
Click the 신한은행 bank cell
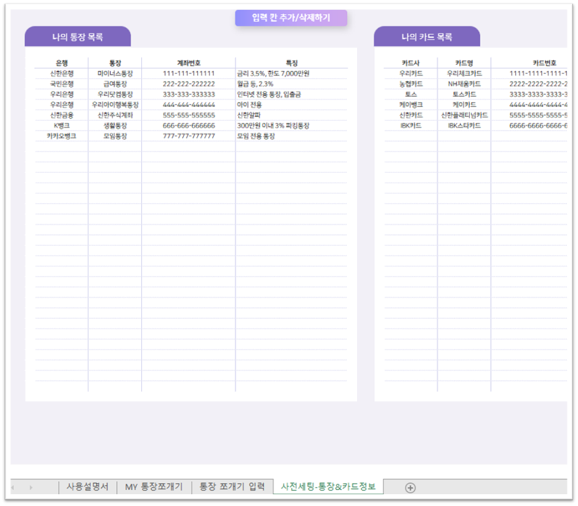click(62, 73)
